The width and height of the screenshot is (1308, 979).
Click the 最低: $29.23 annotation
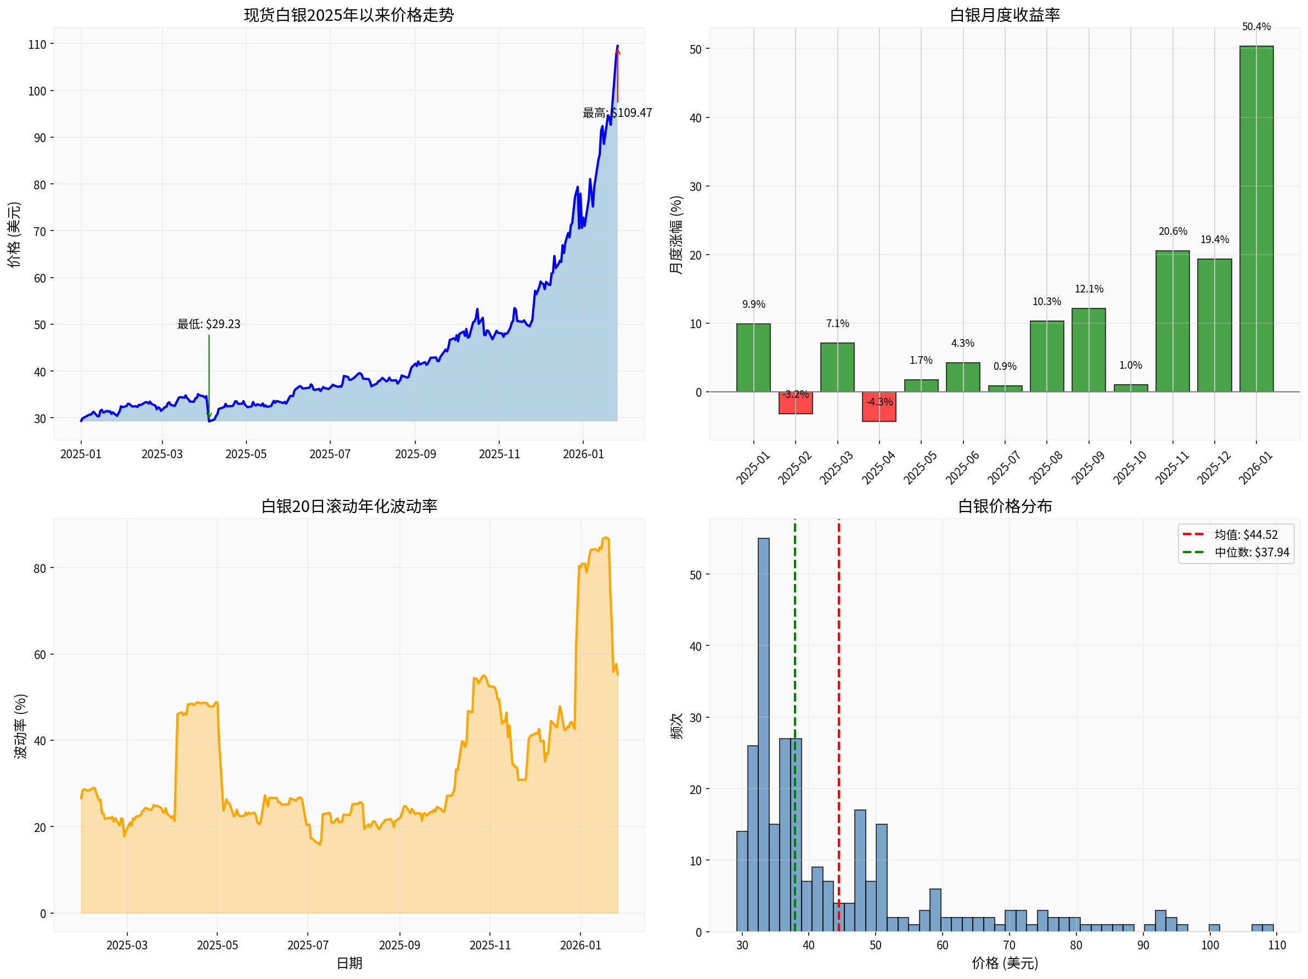coord(207,324)
